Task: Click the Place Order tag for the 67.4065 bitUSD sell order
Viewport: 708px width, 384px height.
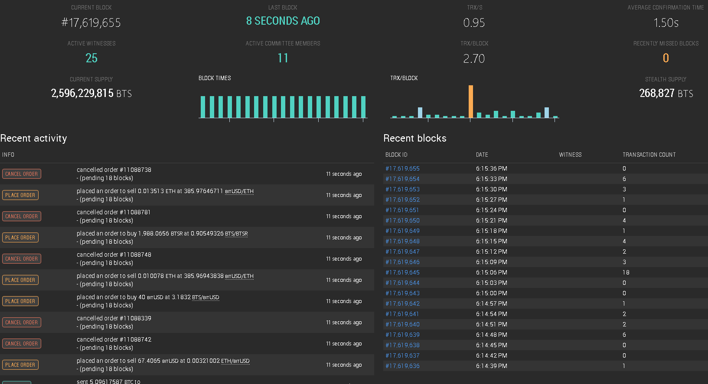Action: tap(20, 365)
